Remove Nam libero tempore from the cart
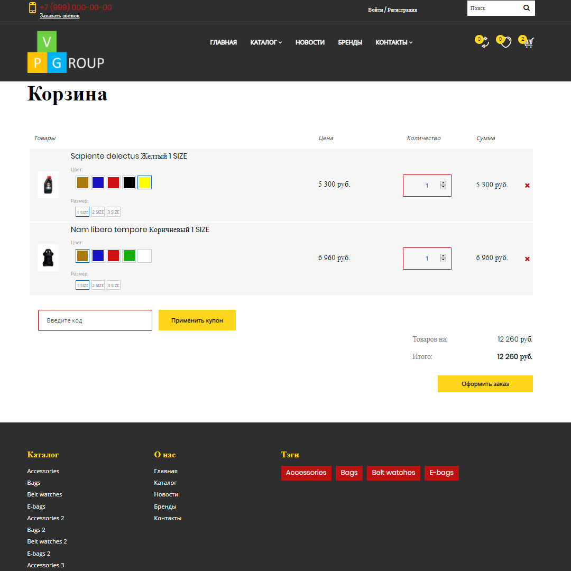 pyautogui.click(x=527, y=259)
